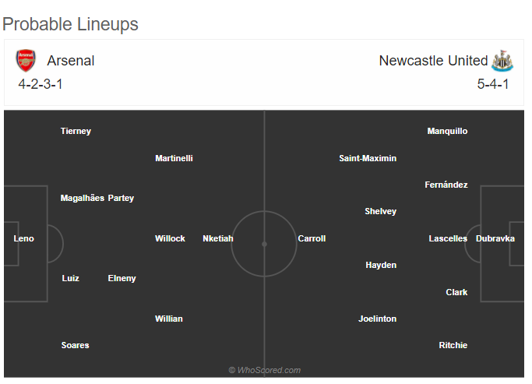Select Ritchie at wing-back

(x=453, y=345)
